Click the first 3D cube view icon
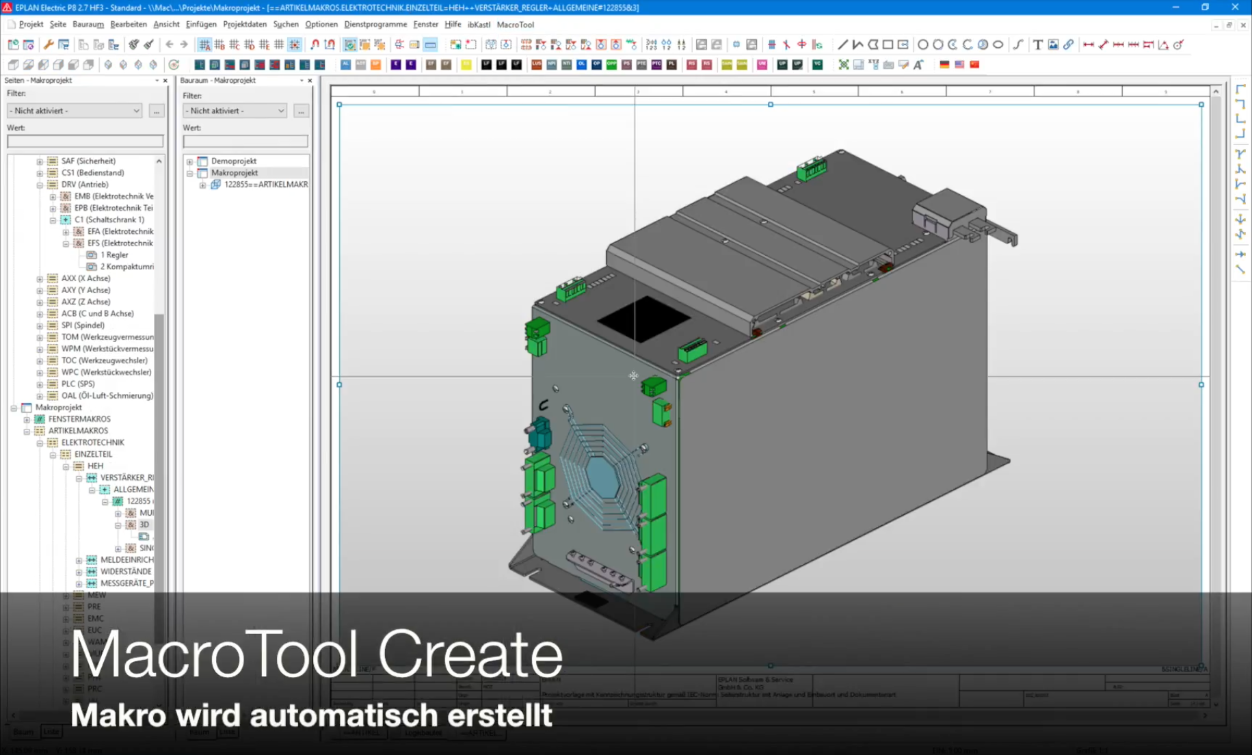The width and height of the screenshot is (1252, 755). (x=13, y=64)
